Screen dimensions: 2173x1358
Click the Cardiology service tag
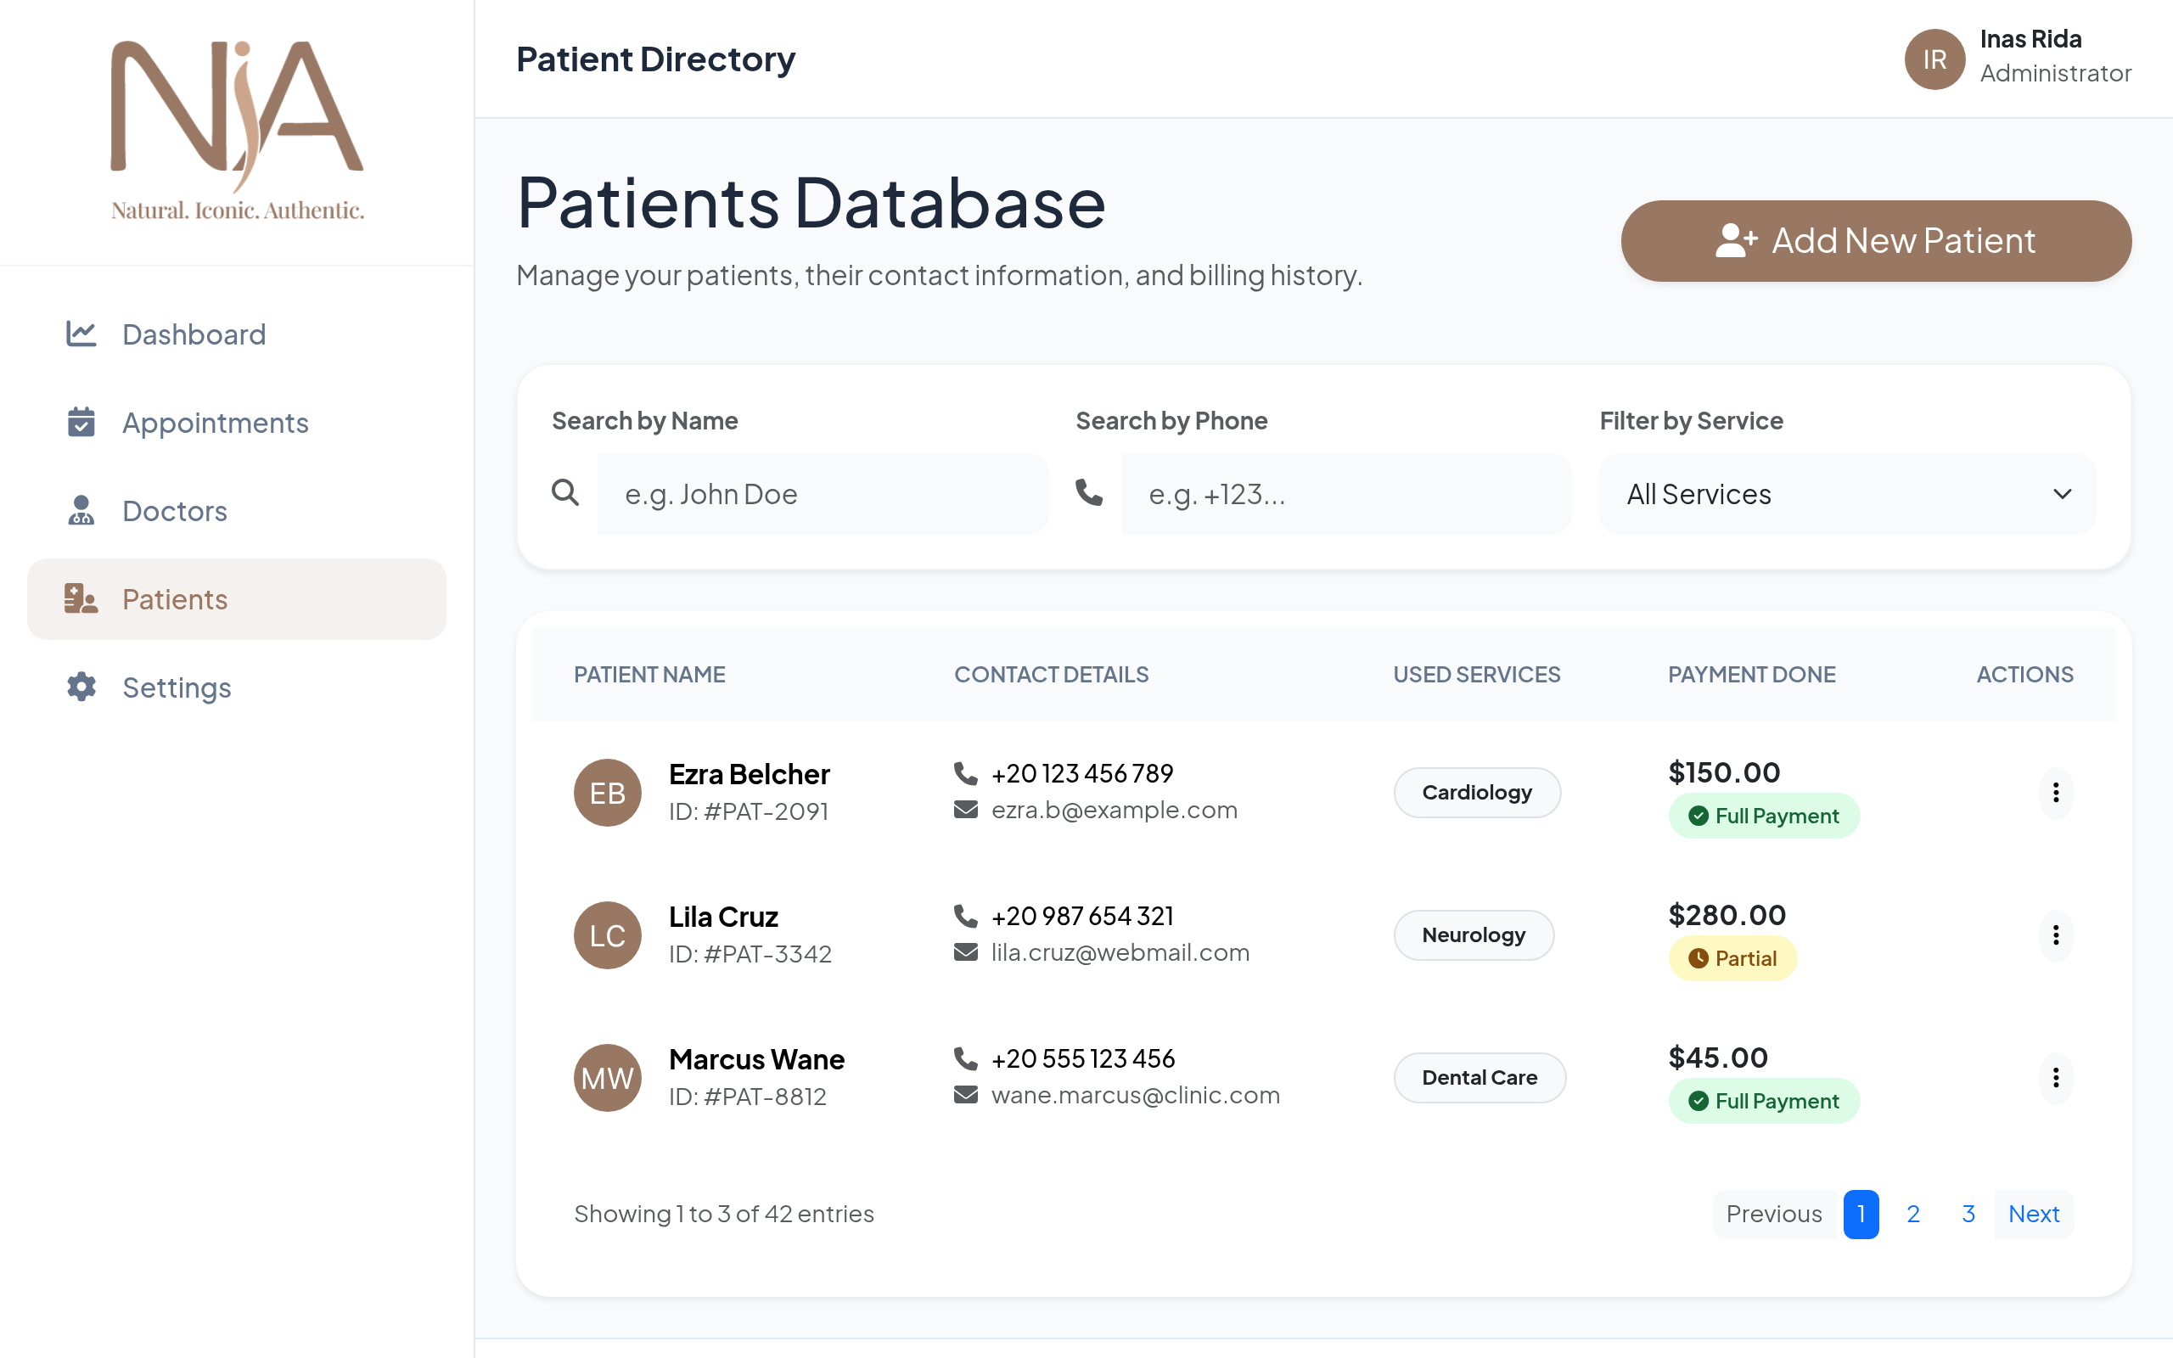click(1477, 792)
